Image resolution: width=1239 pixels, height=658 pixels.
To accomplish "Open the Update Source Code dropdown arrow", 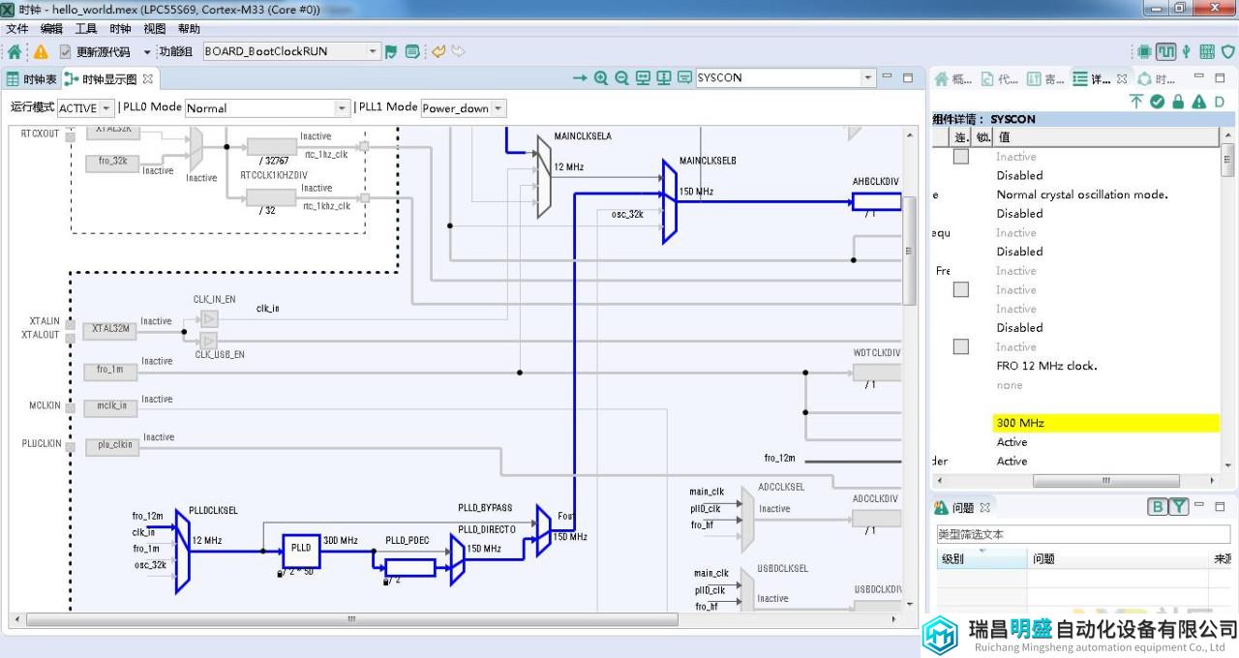I will 147,52.
